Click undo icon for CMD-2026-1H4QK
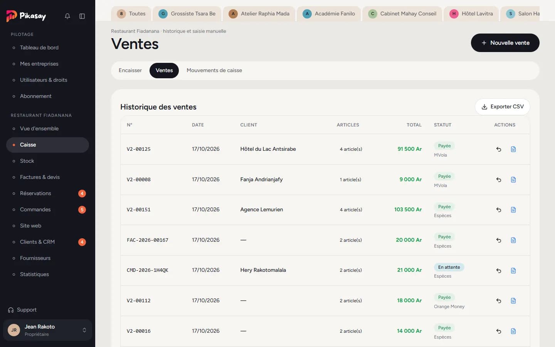Viewport: 555px width, 347px height. click(x=499, y=271)
